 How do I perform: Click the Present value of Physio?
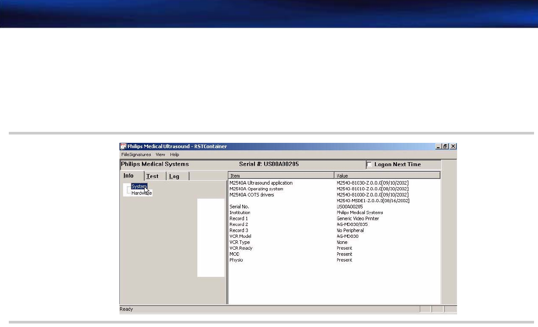[x=345, y=260]
